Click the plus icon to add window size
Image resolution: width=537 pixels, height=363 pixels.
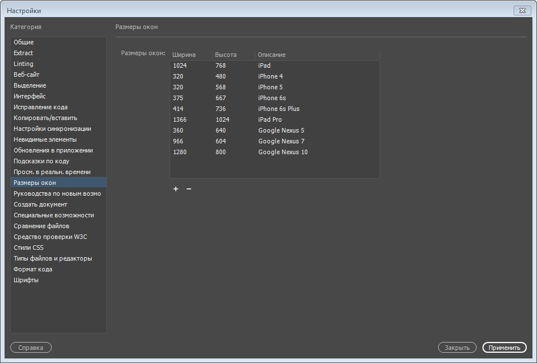tap(176, 189)
